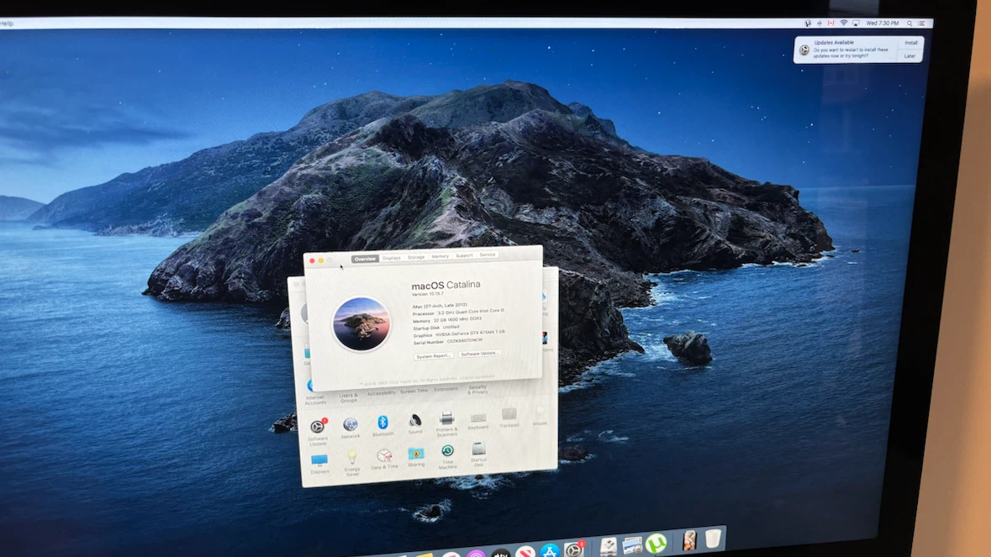Select the Overview tab
Image resolution: width=991 pixels, height=557 pixels.
(x=366, y=259)
